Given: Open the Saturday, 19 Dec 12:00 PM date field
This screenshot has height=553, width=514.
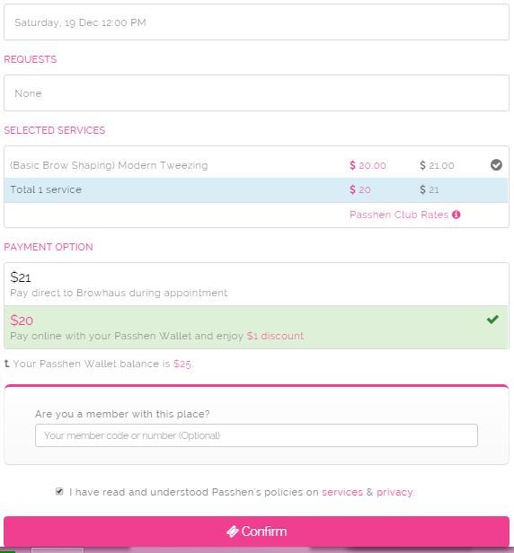Looking at the screenshot, I should (256, 22).
